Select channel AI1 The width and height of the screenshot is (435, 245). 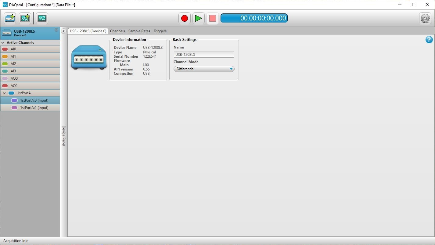tap(30, 56)
